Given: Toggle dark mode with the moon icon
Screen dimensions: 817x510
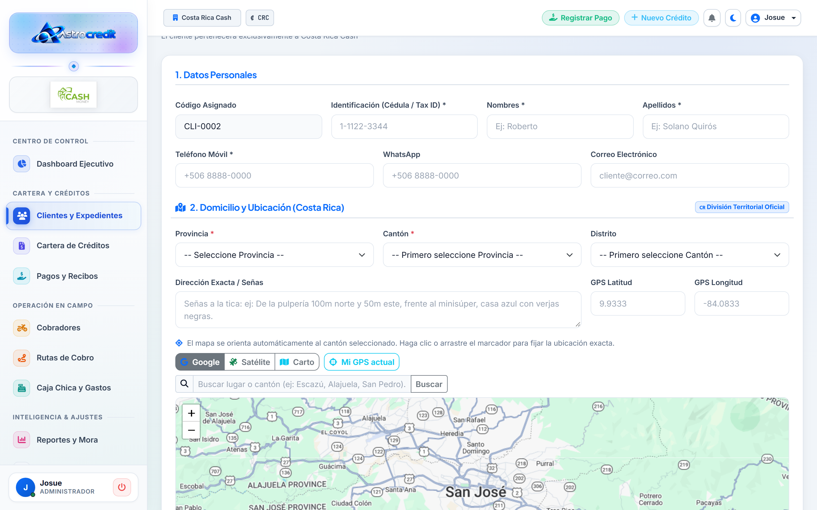Looking at the screenshot, I should [733, 18].
